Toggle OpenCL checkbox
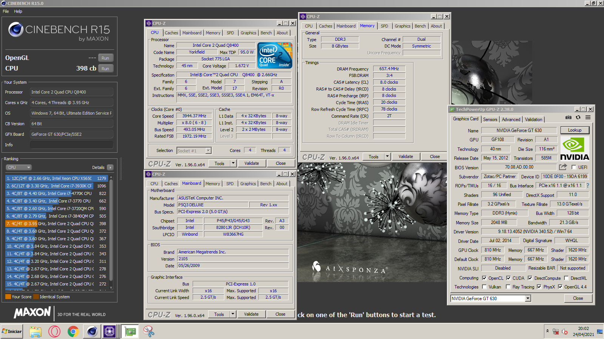 [484, 278]
